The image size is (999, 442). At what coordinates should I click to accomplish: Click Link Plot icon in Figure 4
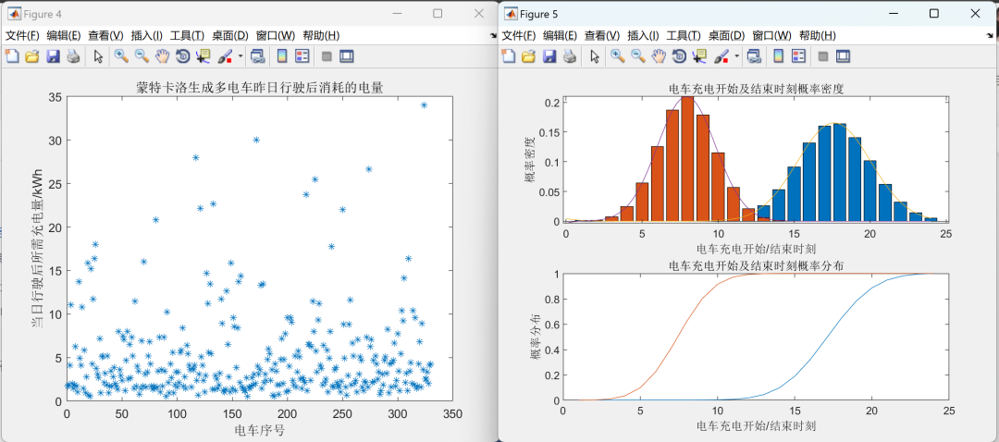tap(257, 56)
